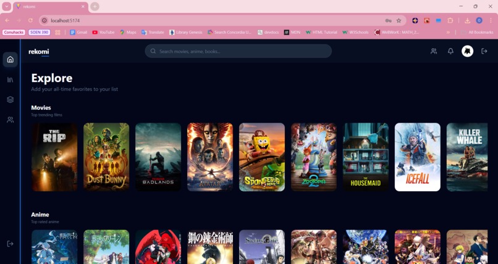Open the devdocs bookmark
The image size is (498, 264).
pyautogui.click(x=268, y=32)
